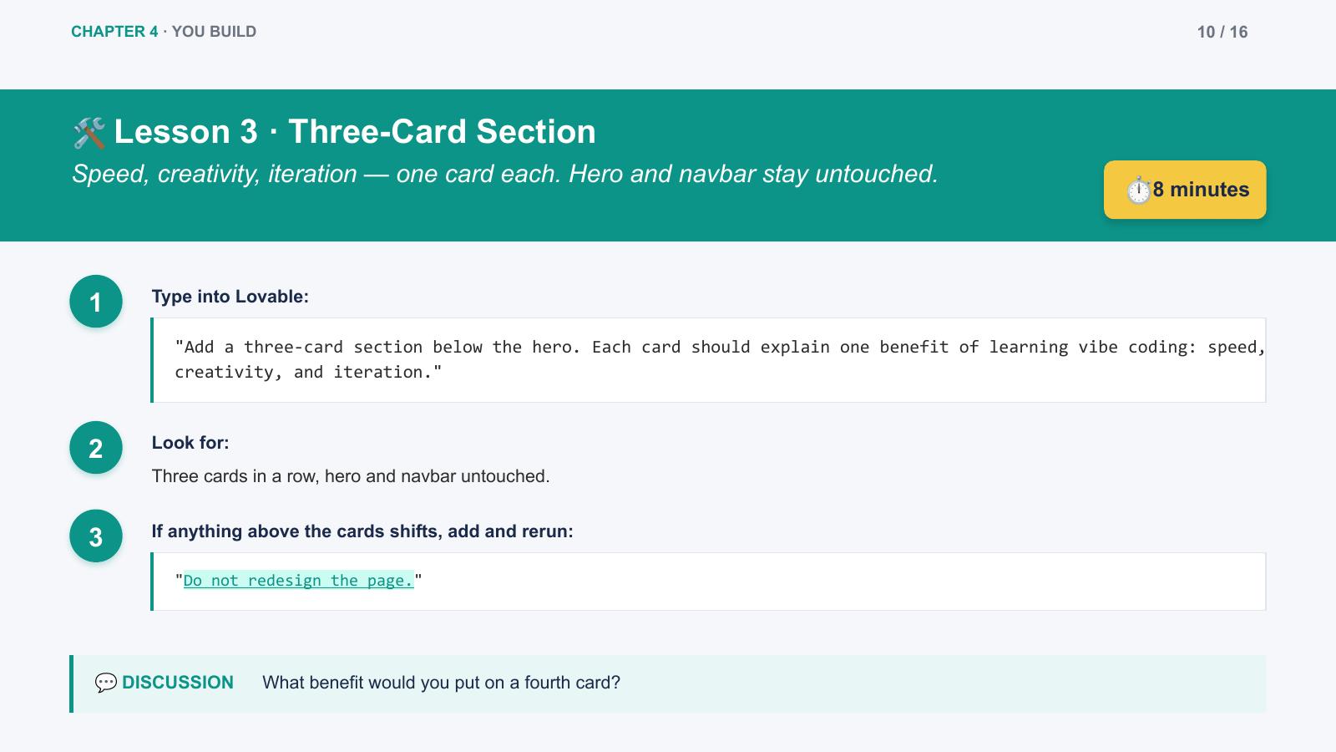Click the 'Look for:' step heading

coord(190,443)
